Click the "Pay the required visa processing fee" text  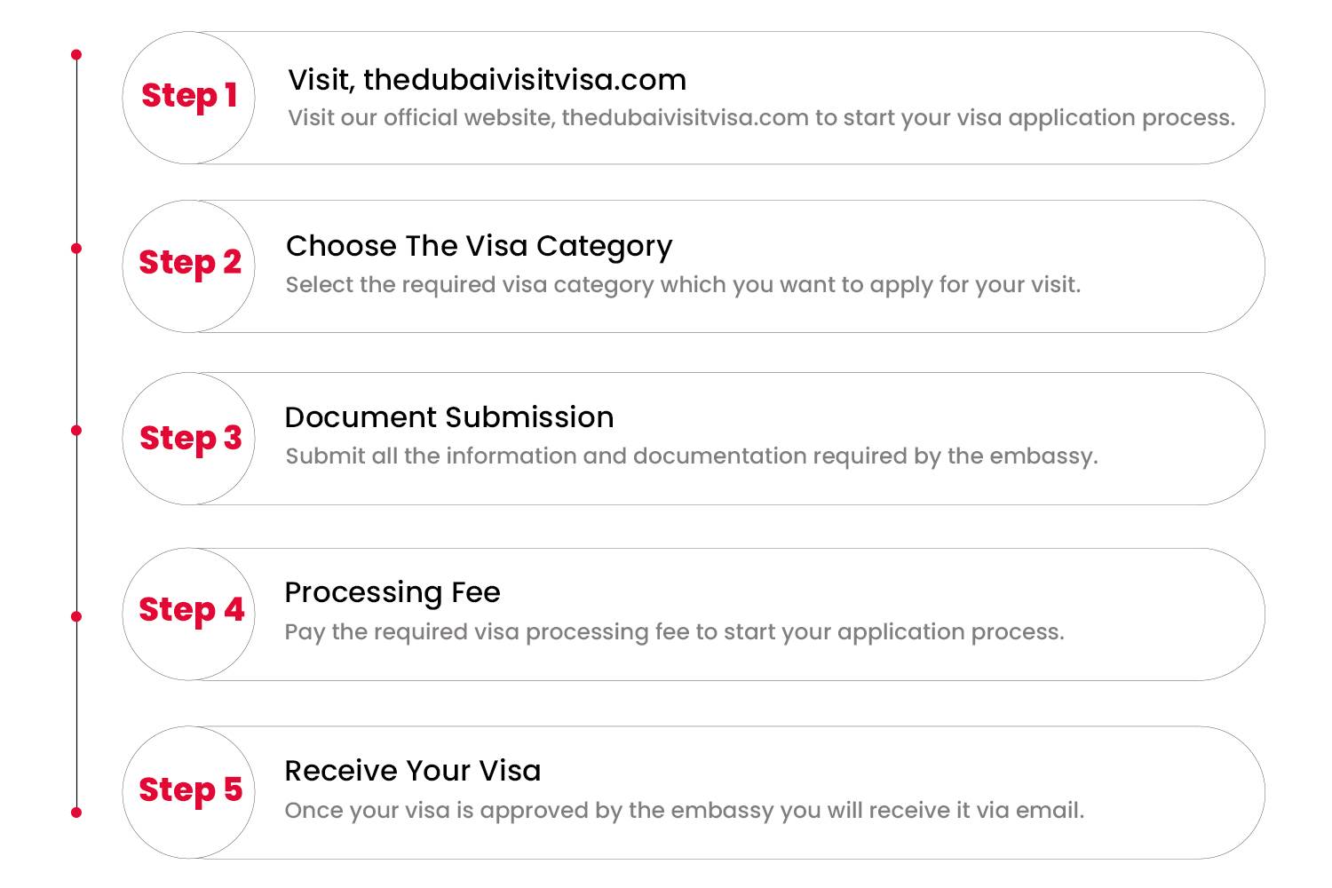(674, 632)
